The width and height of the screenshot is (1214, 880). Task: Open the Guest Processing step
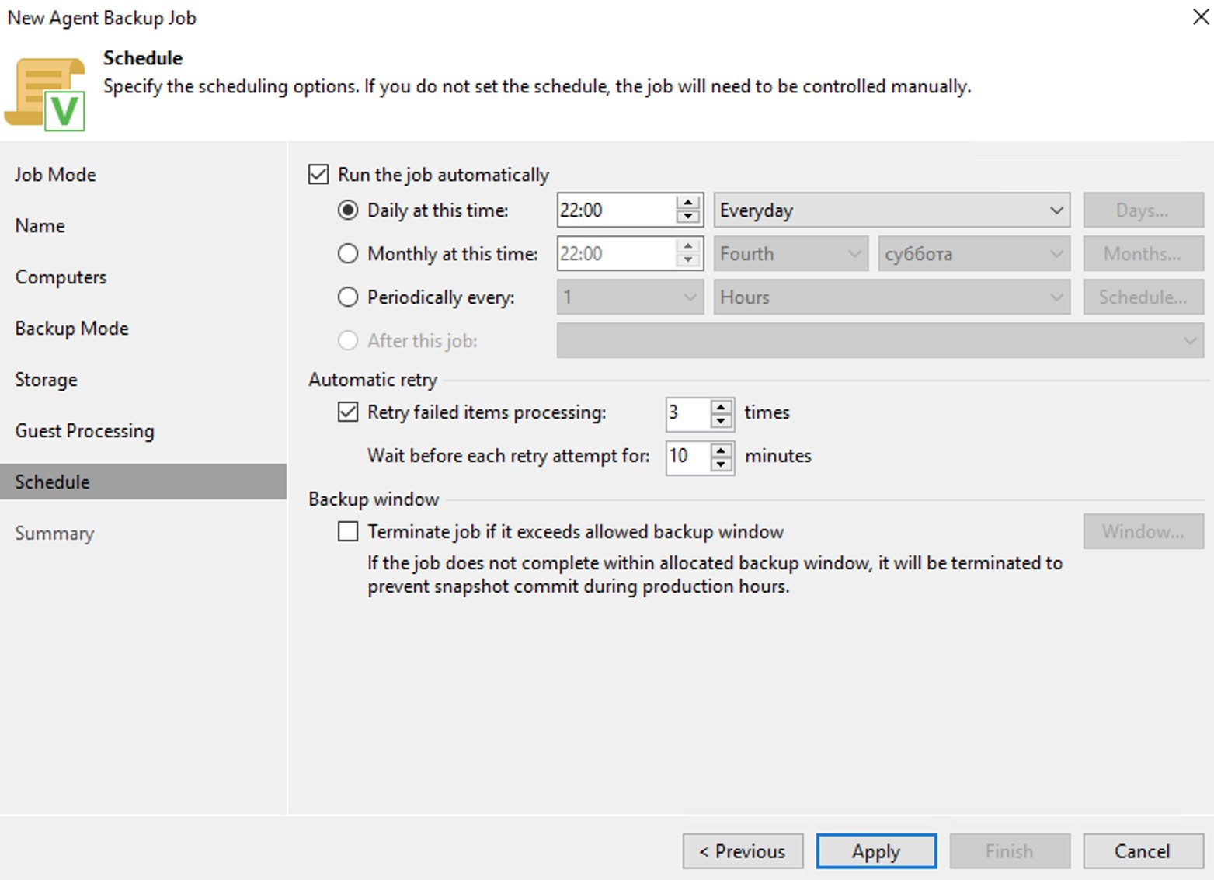(x=85, y=431)
